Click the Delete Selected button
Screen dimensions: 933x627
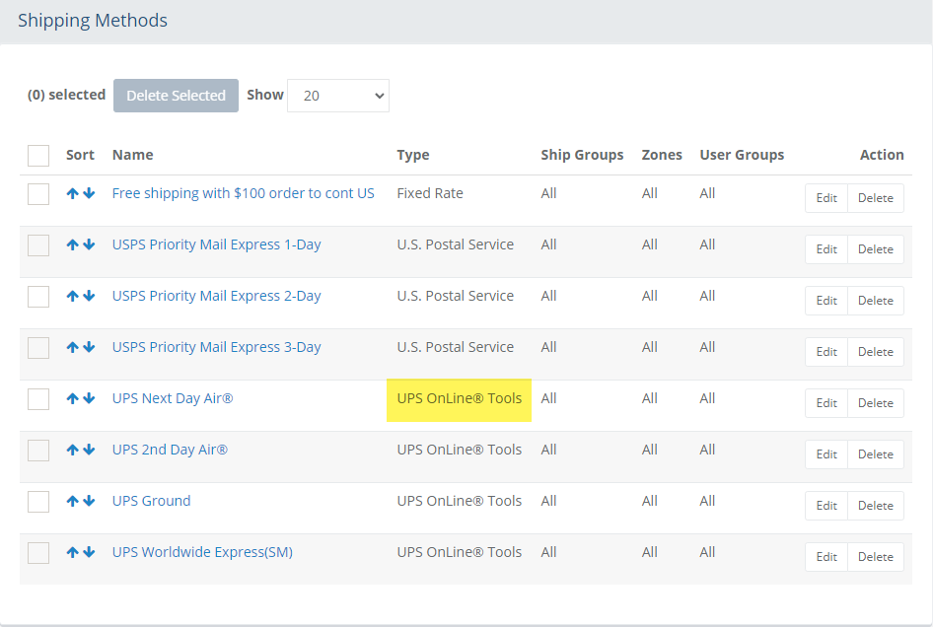coord(177,96)
